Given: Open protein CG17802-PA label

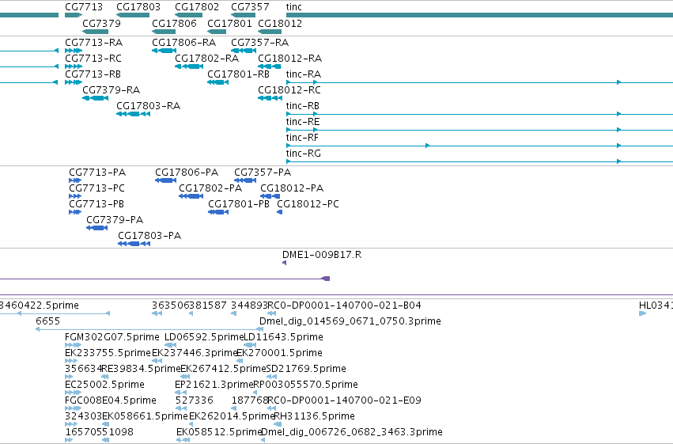Looking at the screenshot, I should [210, 188].
